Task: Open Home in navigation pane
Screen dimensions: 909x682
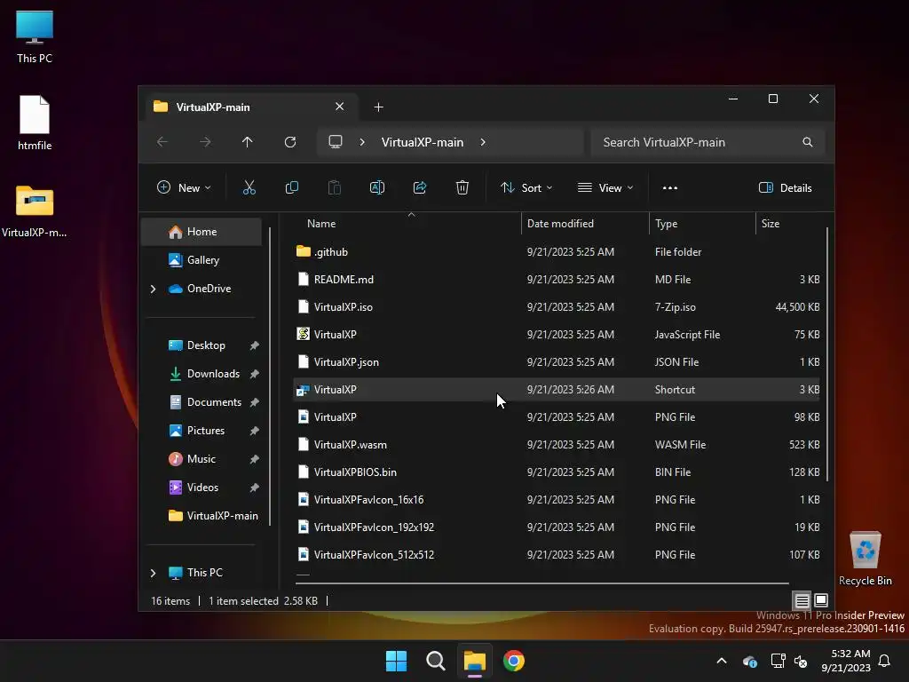Action: (x=202, y=232)
